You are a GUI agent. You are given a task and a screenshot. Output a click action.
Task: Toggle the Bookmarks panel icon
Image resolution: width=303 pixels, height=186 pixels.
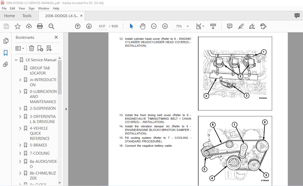pyautogui.click(x=6, y=53)
